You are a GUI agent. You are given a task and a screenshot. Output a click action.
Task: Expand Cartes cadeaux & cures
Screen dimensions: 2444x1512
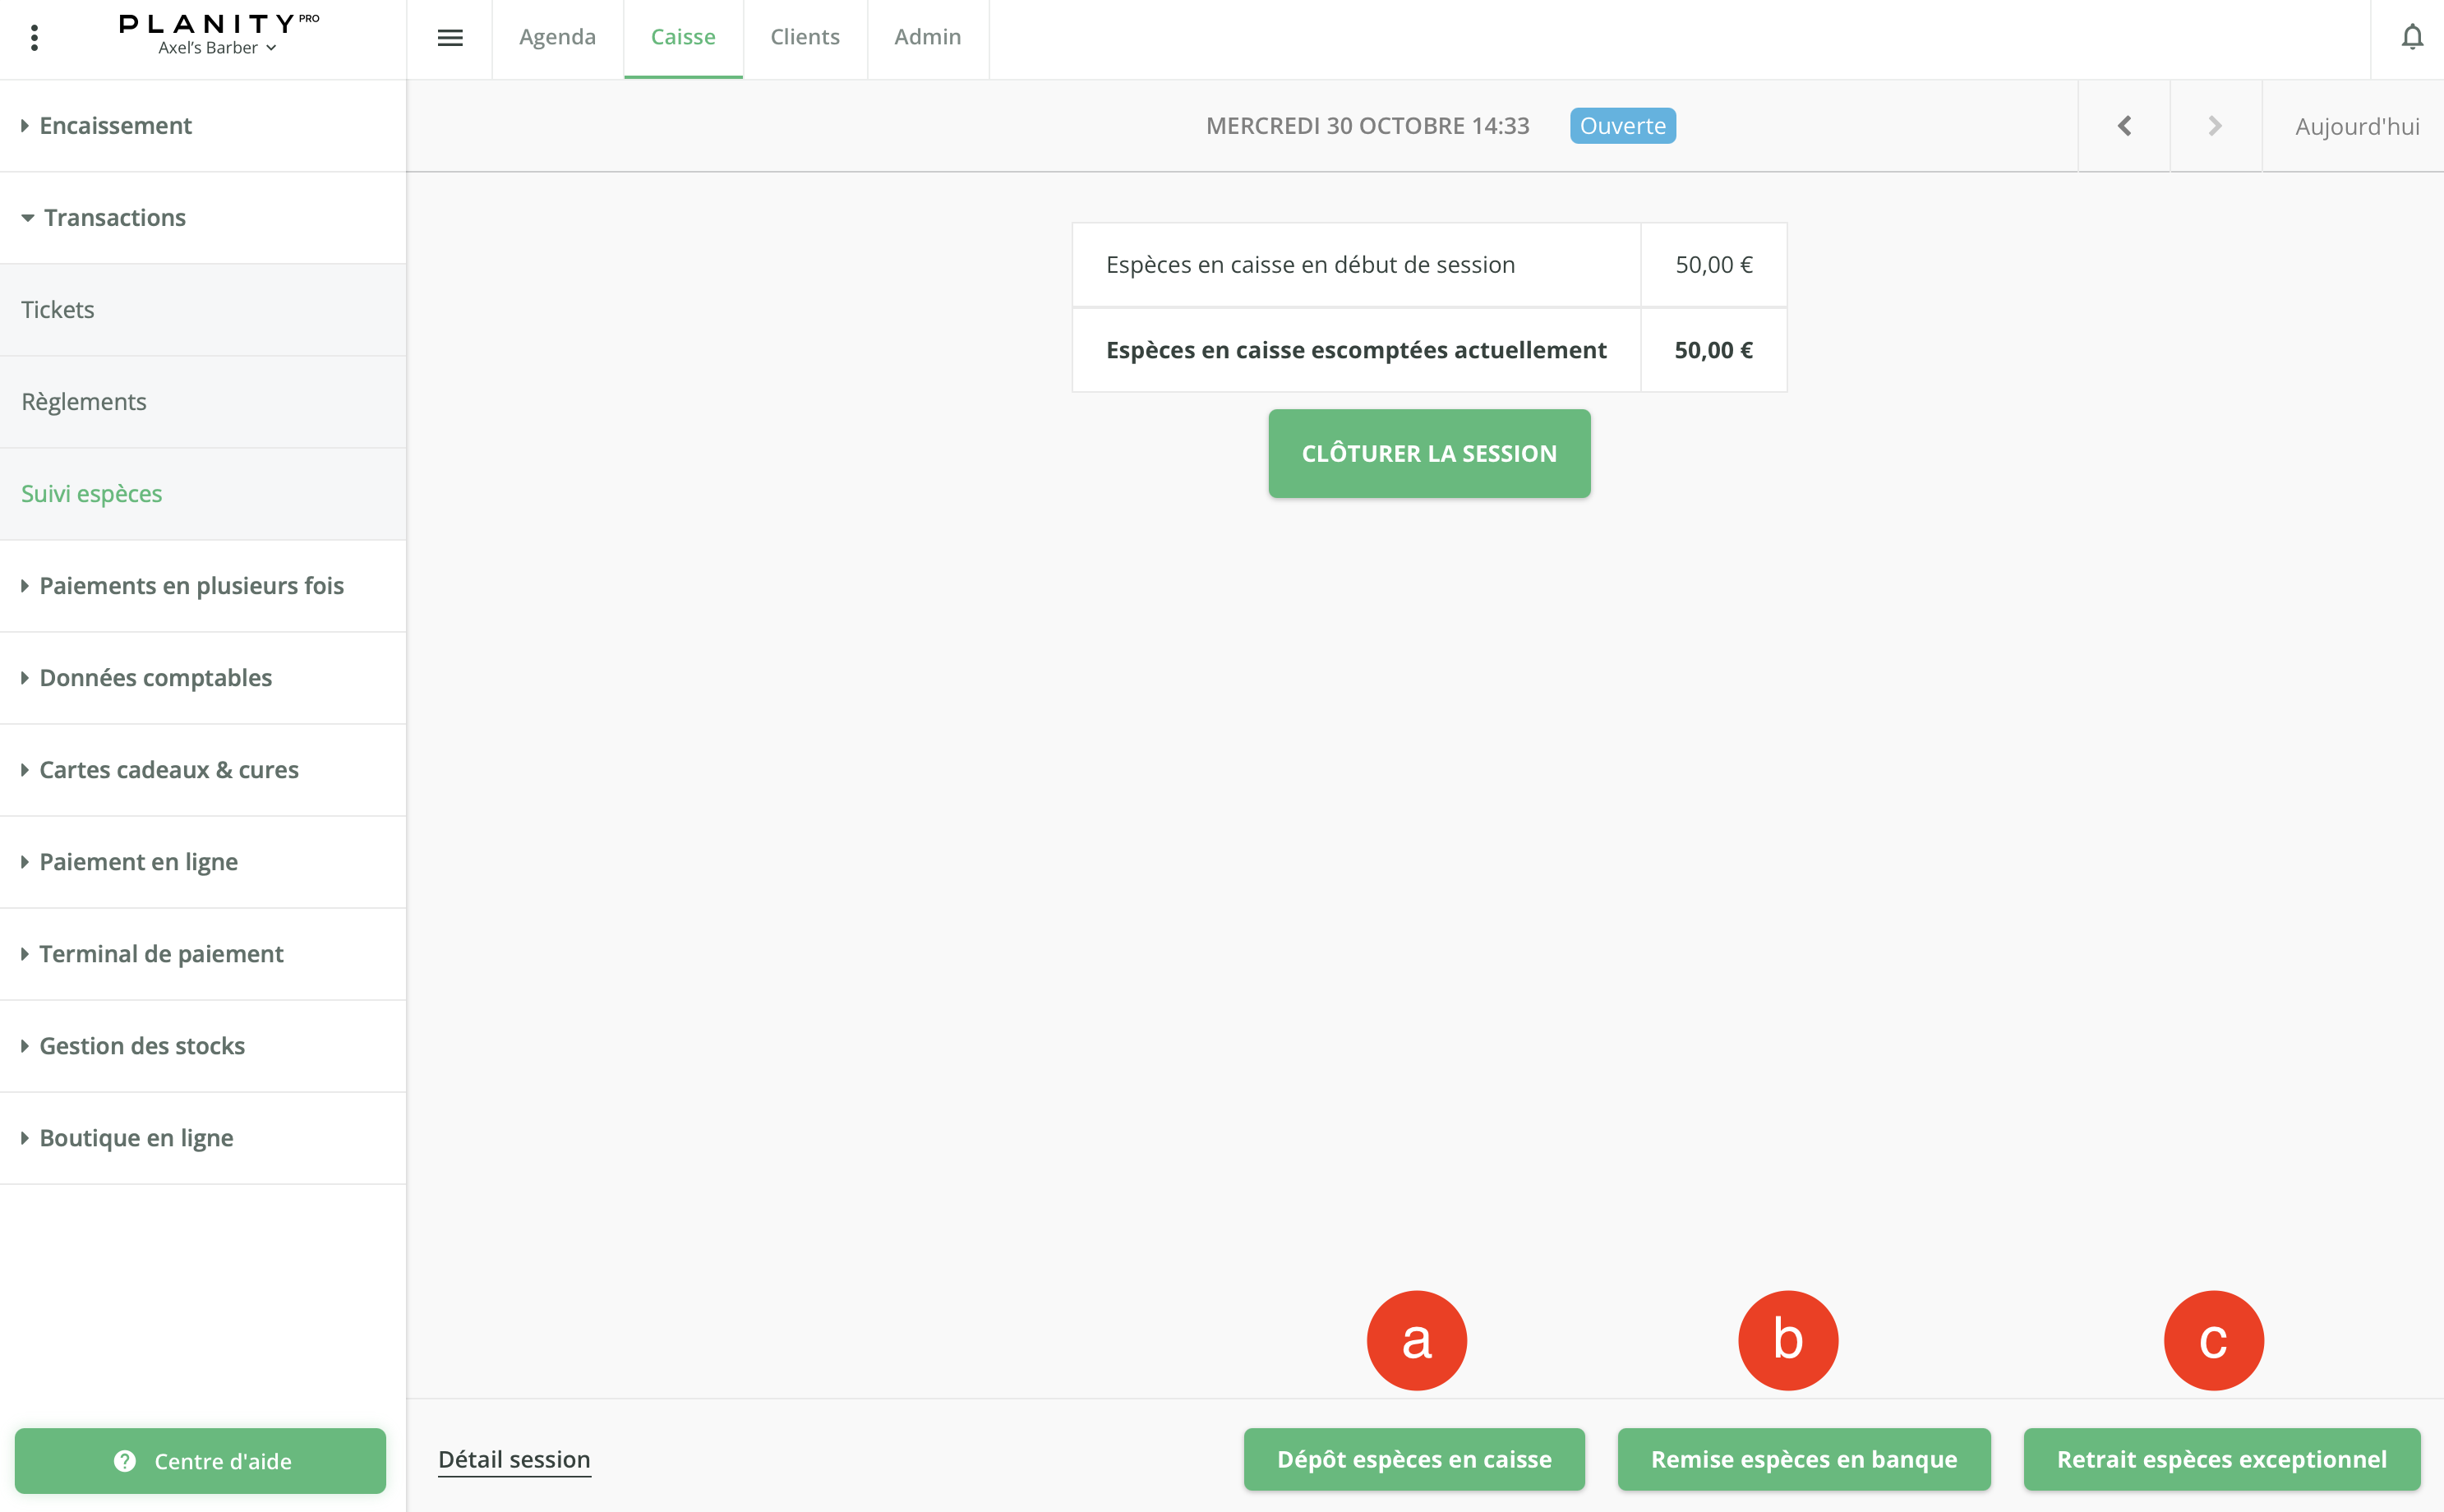(x=168, y=770)
